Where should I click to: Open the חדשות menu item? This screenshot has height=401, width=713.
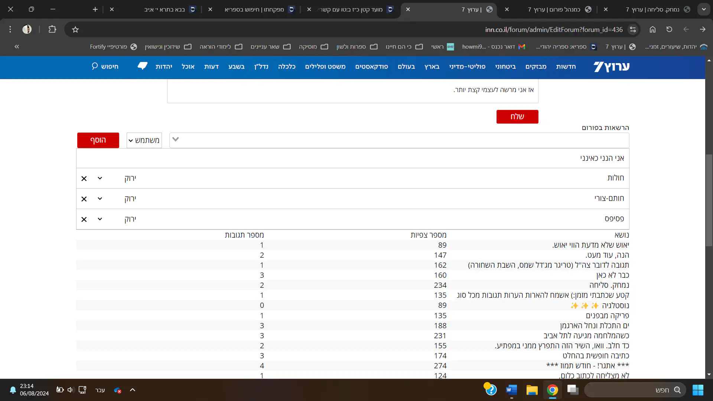coord(566,66)
